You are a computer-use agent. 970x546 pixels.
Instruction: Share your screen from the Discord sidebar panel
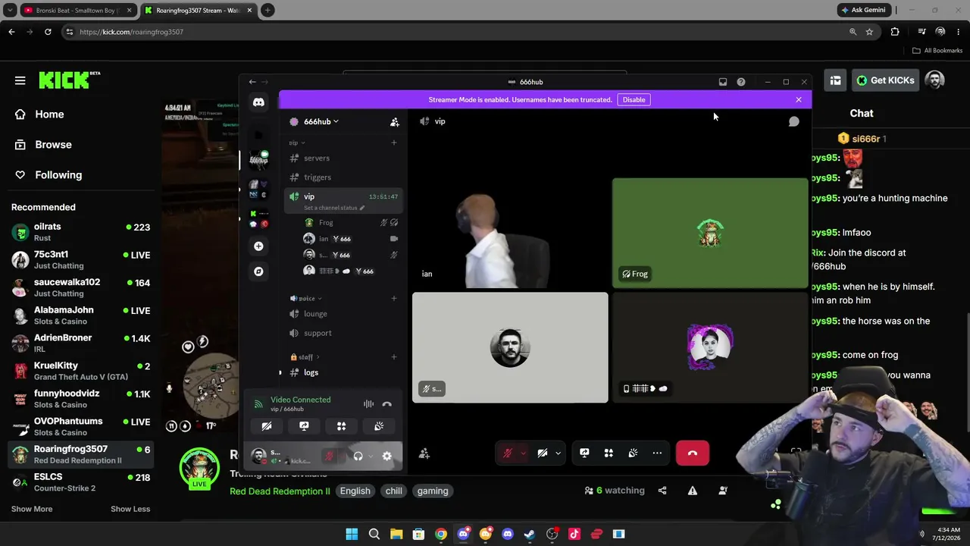coord(304,426)
